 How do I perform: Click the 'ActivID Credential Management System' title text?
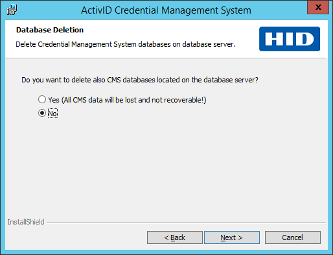click(x=166, y=10)
